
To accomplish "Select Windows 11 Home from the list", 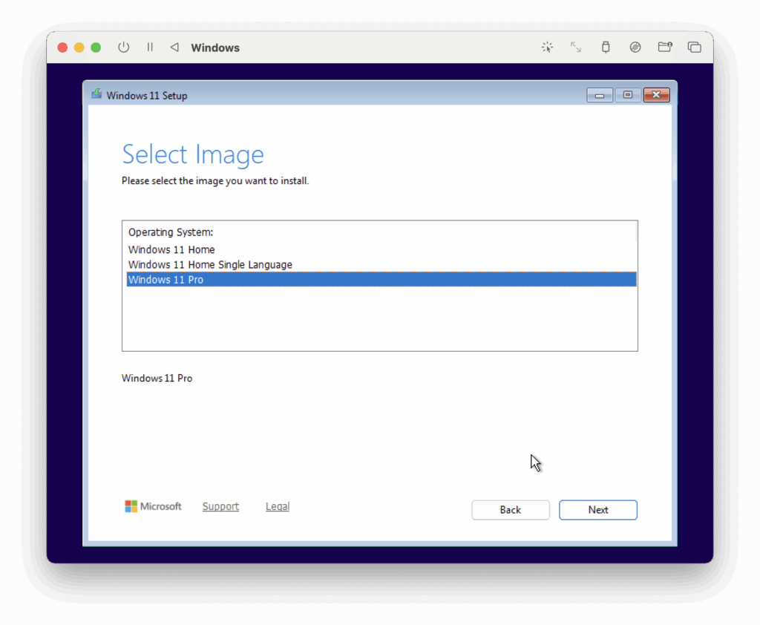I will coord(171,249).
